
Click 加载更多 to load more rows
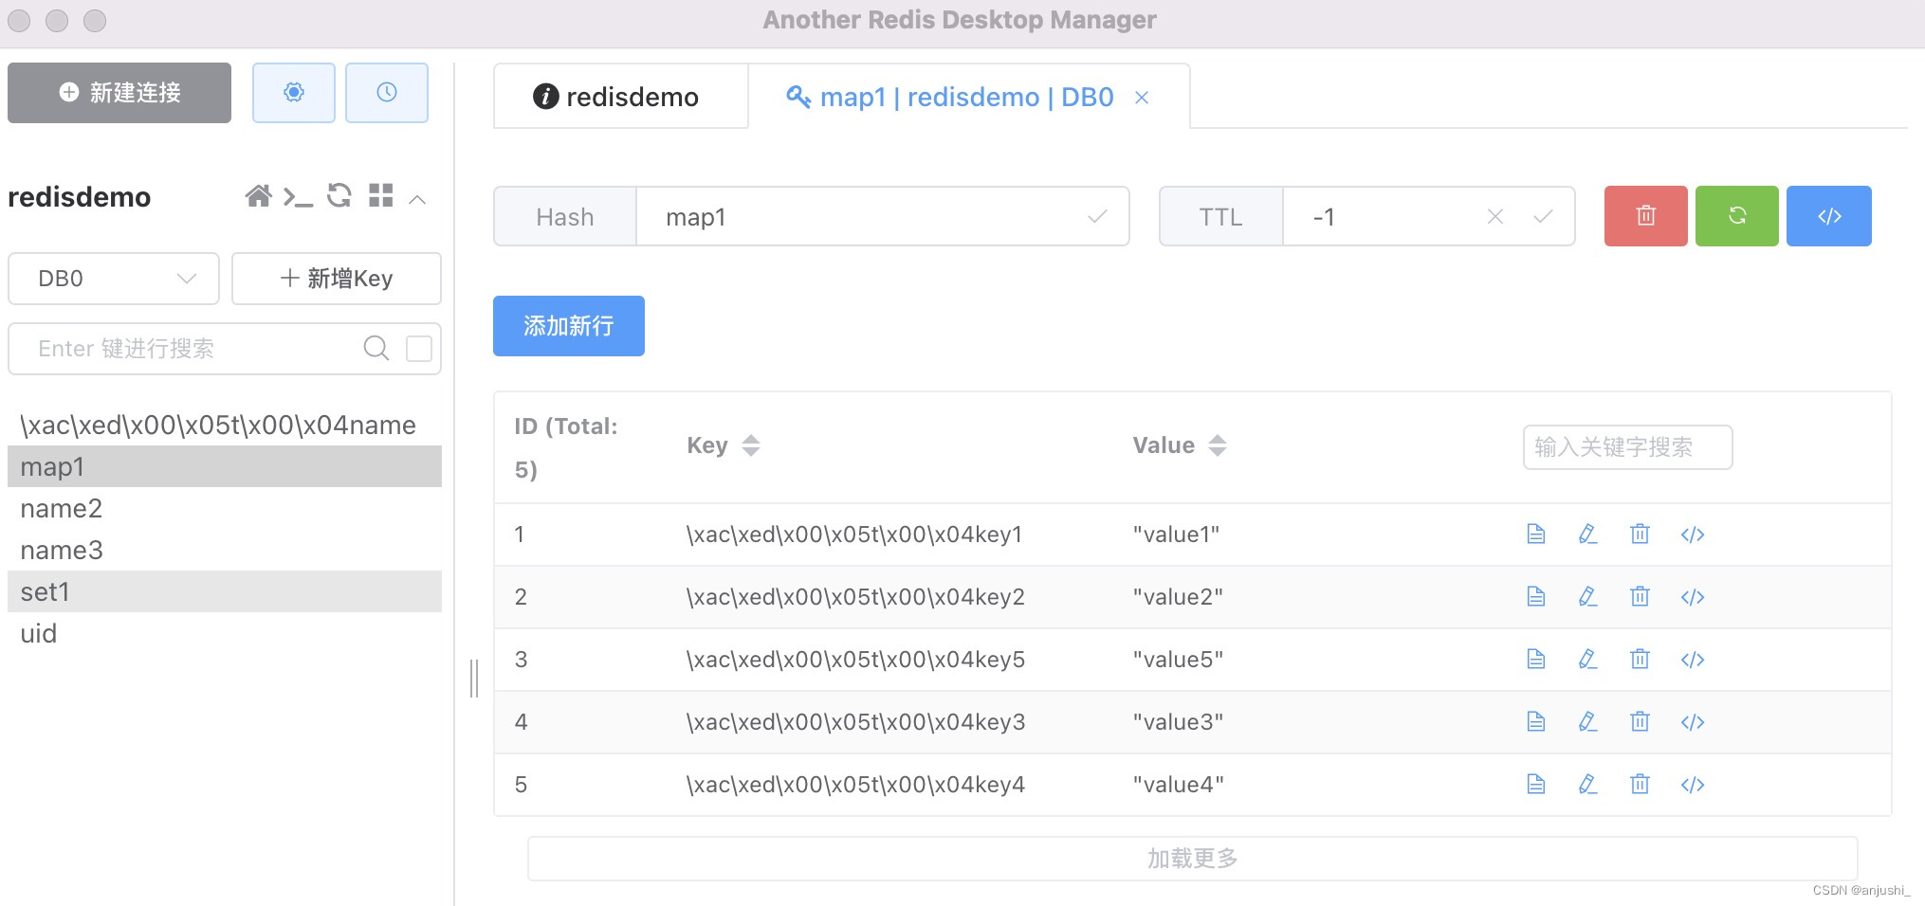pyautogui.click(x=1191, y=857)
